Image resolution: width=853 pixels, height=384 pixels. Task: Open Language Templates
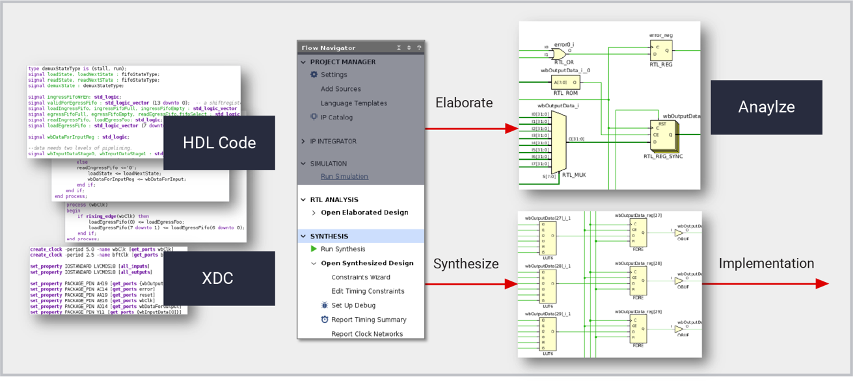pos(353,103)
